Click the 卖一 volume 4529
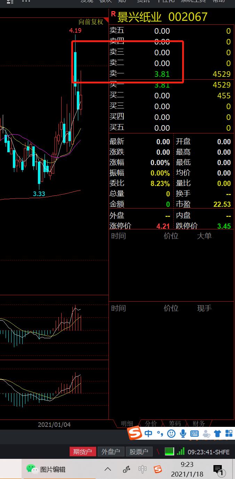The height and width of the screenshot is (479, 235). coord(222,74)
